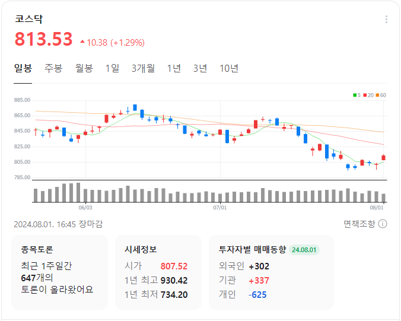The image size is (401, 321).
Task: Click the last red candlestick at 08/01
Action: (383, 158)
